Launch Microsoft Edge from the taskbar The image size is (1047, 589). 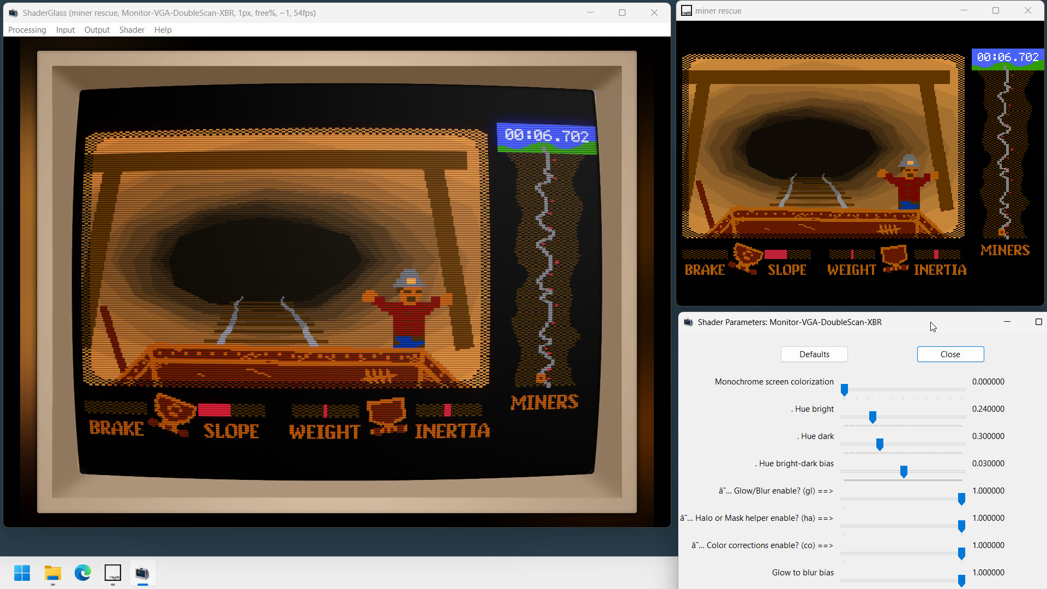pos(82,573)
